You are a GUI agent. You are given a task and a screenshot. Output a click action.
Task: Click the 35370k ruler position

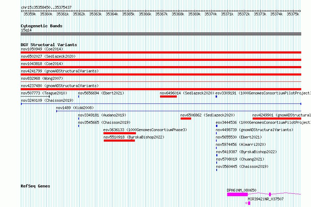211,14
